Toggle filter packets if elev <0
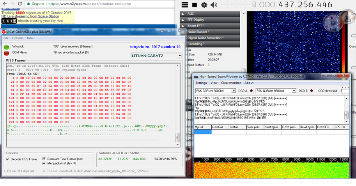The image size is (356, 186). pyautogui.click(x=43, y=163)
